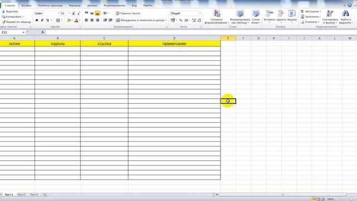Click the 'пароль' header cell
The height and width of the screenshot is (201, 357).
(57, 44)
